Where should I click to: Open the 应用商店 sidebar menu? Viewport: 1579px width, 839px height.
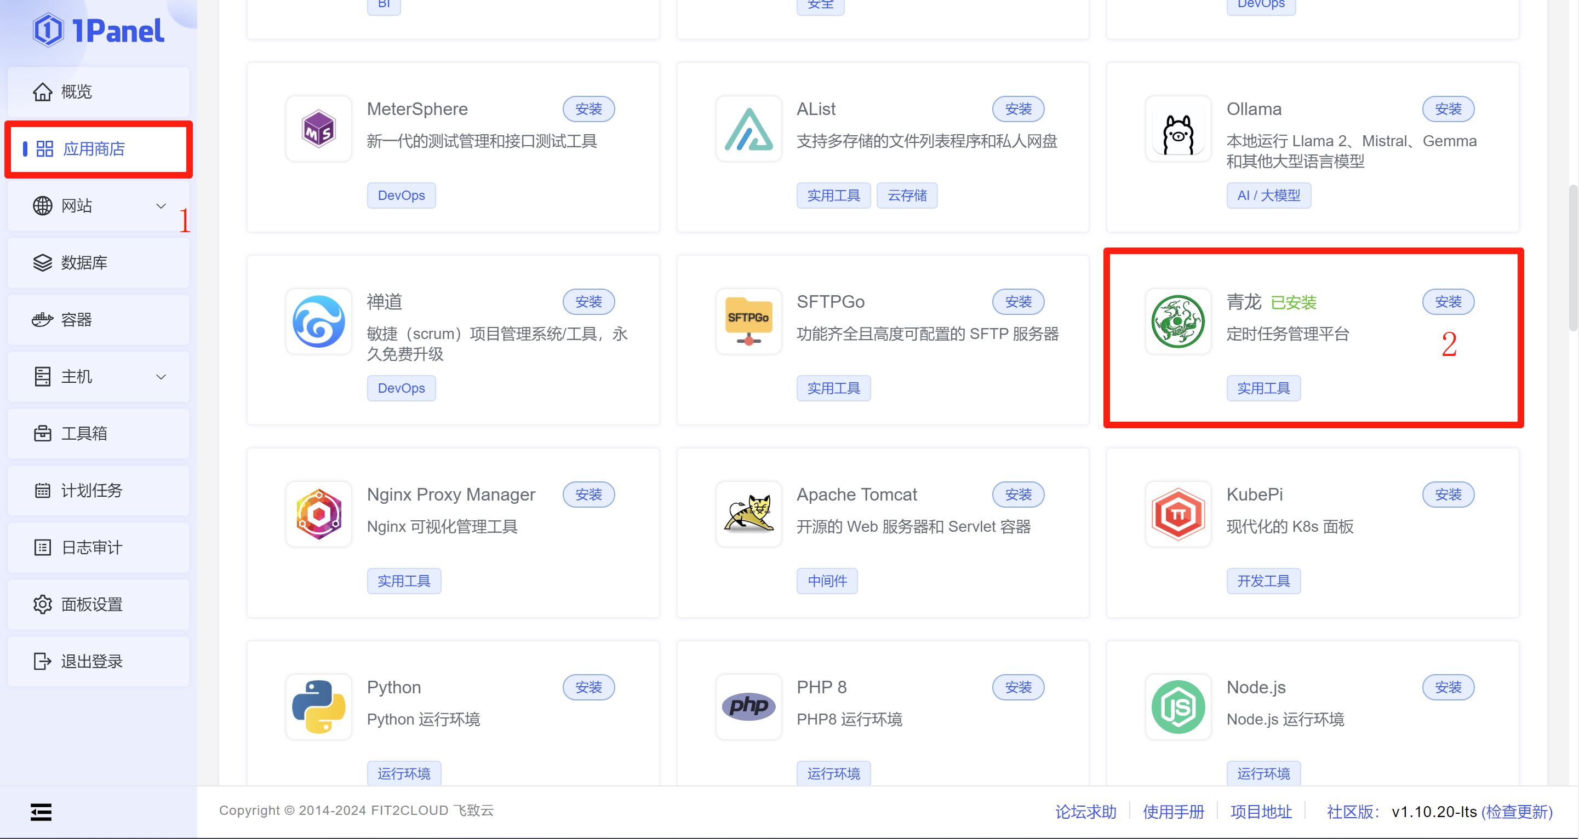[x=94, y=149]
